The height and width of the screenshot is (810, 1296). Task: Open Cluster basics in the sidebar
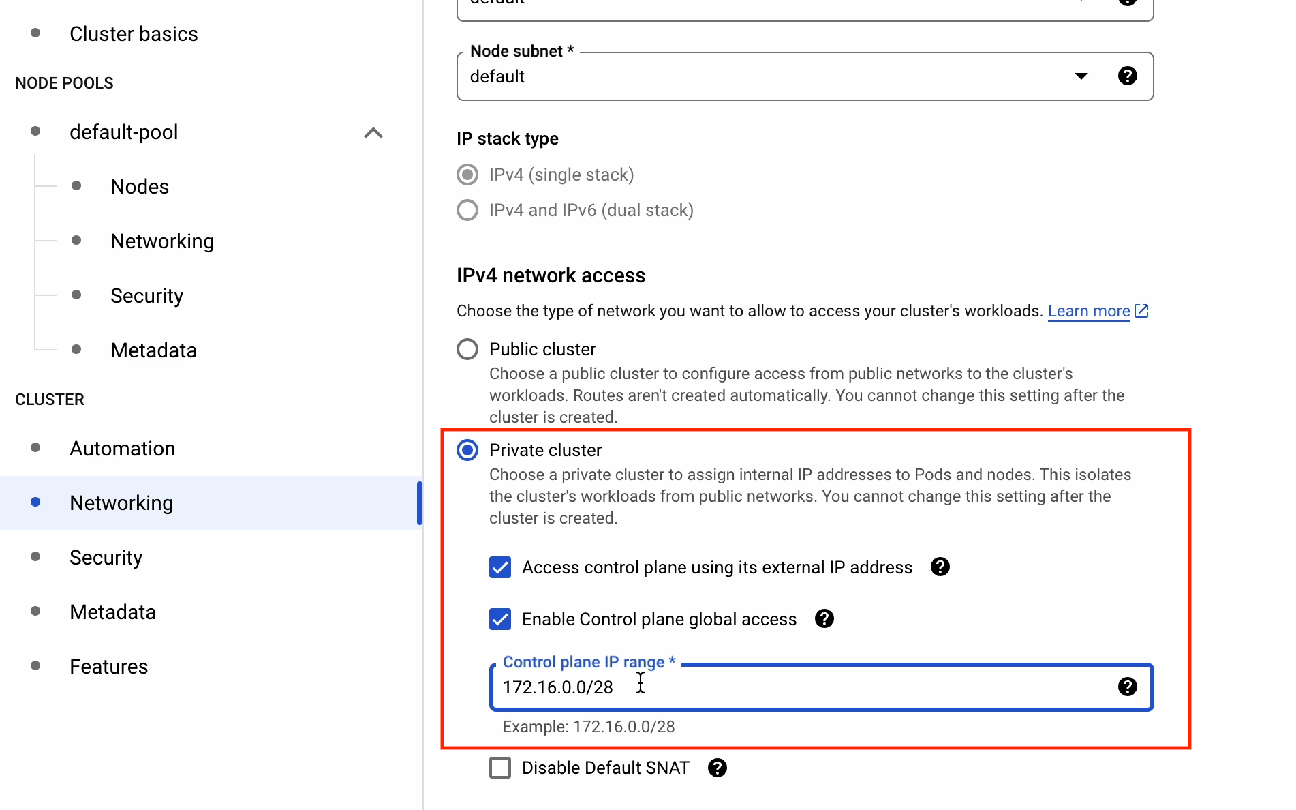tap(134, 34)
